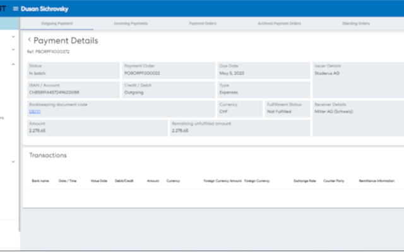Viewport: 404px width, 252px height.
Task: Open the Payment Orders tab
Action: tap(203, 23)
